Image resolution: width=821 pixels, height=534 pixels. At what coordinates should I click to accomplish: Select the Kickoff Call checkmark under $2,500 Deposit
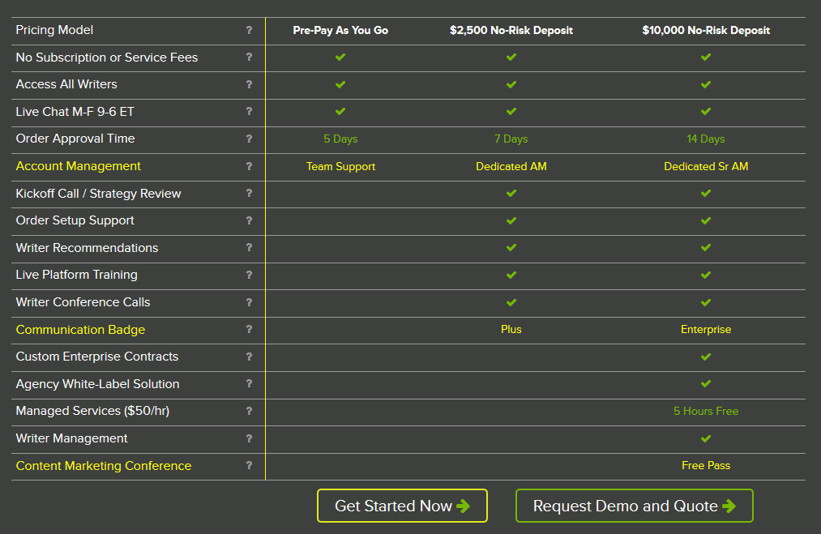pyautogui.click(x=511, y=194)
